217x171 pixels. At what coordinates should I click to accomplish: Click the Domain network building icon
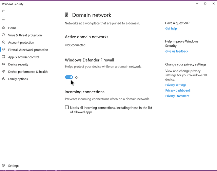coord(66,15)
